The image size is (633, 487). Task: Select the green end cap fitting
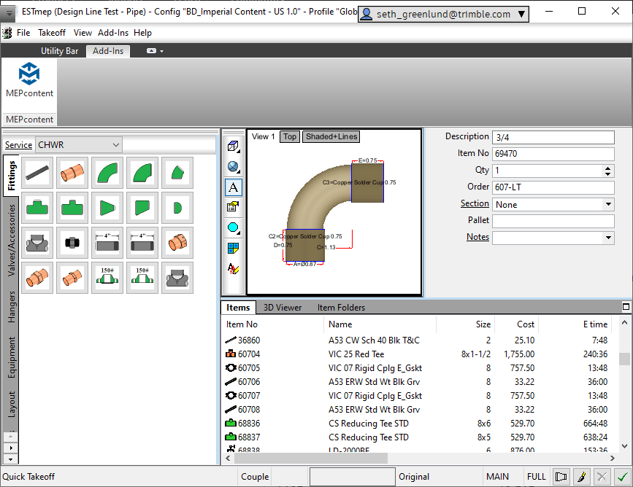(x=177, y=208)
